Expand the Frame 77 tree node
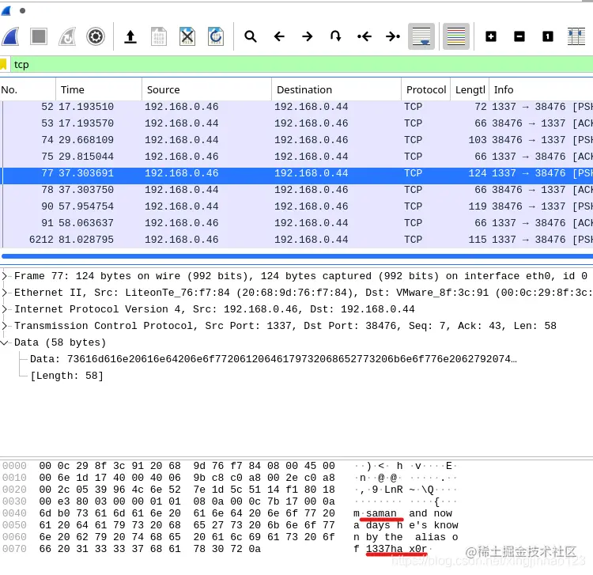The height and width of the screenshot is (575, 593). point(5,276)
